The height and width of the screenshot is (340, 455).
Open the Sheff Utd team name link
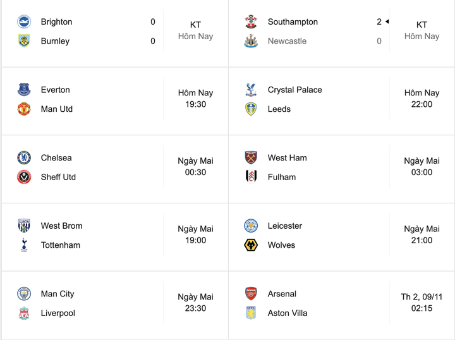click(58, 178)
